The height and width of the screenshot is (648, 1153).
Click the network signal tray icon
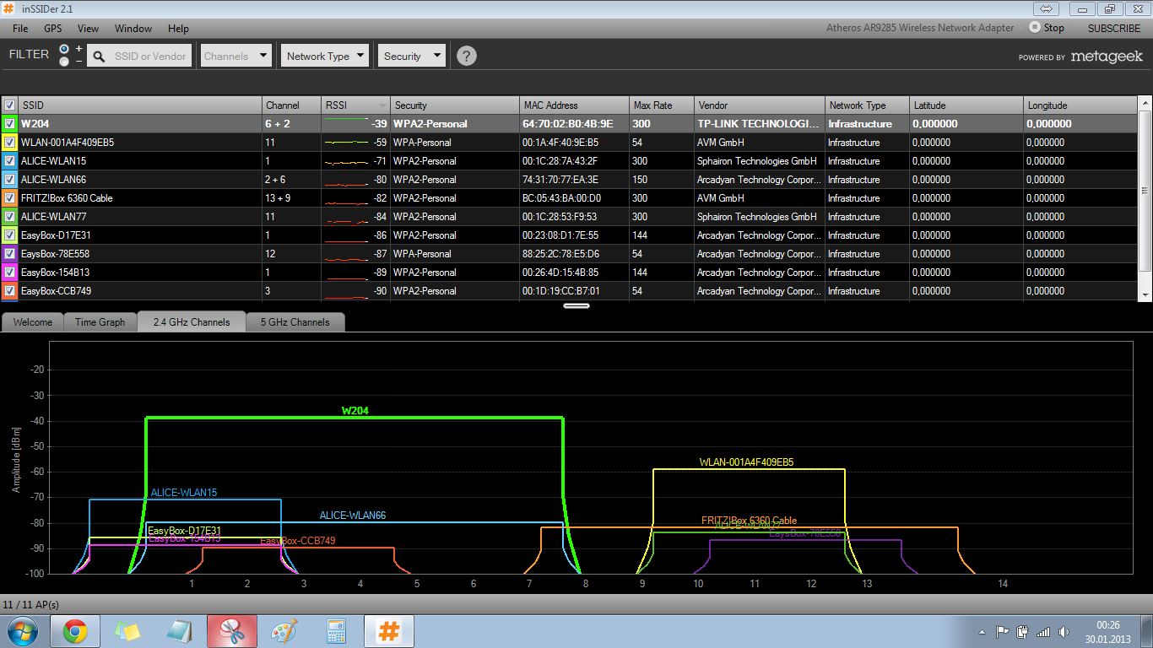1044,631
